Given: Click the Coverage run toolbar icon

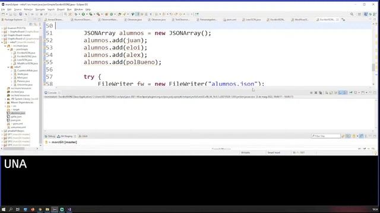Looking at the screenshot, I should pyautogui.click(x=90, y=14).
